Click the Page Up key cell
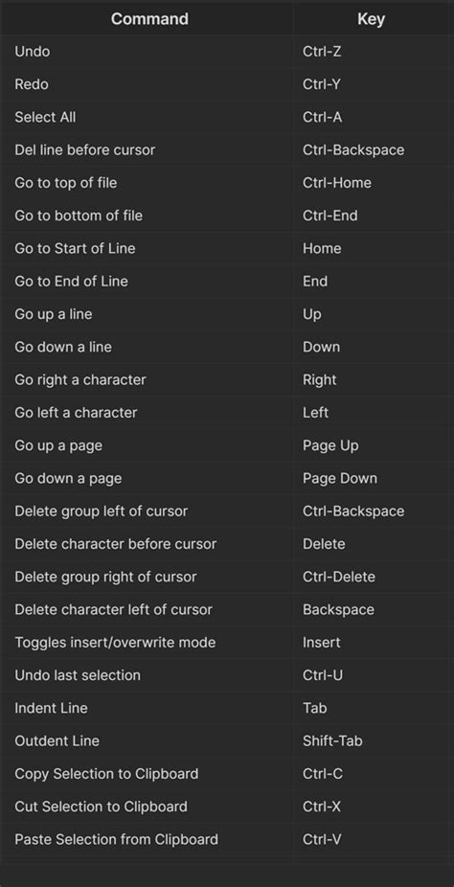454x887 pixels. (330, 445)
